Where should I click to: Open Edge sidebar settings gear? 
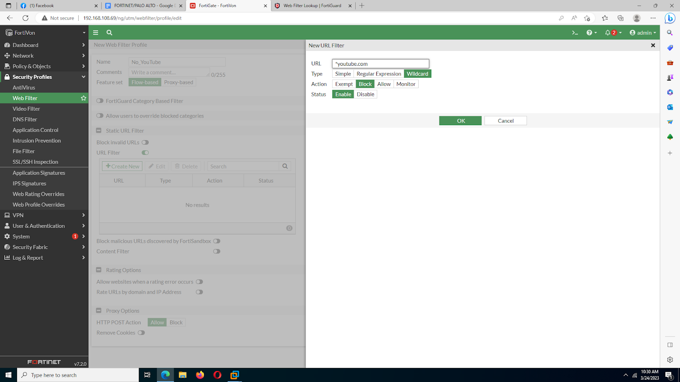tap(670, 360)
